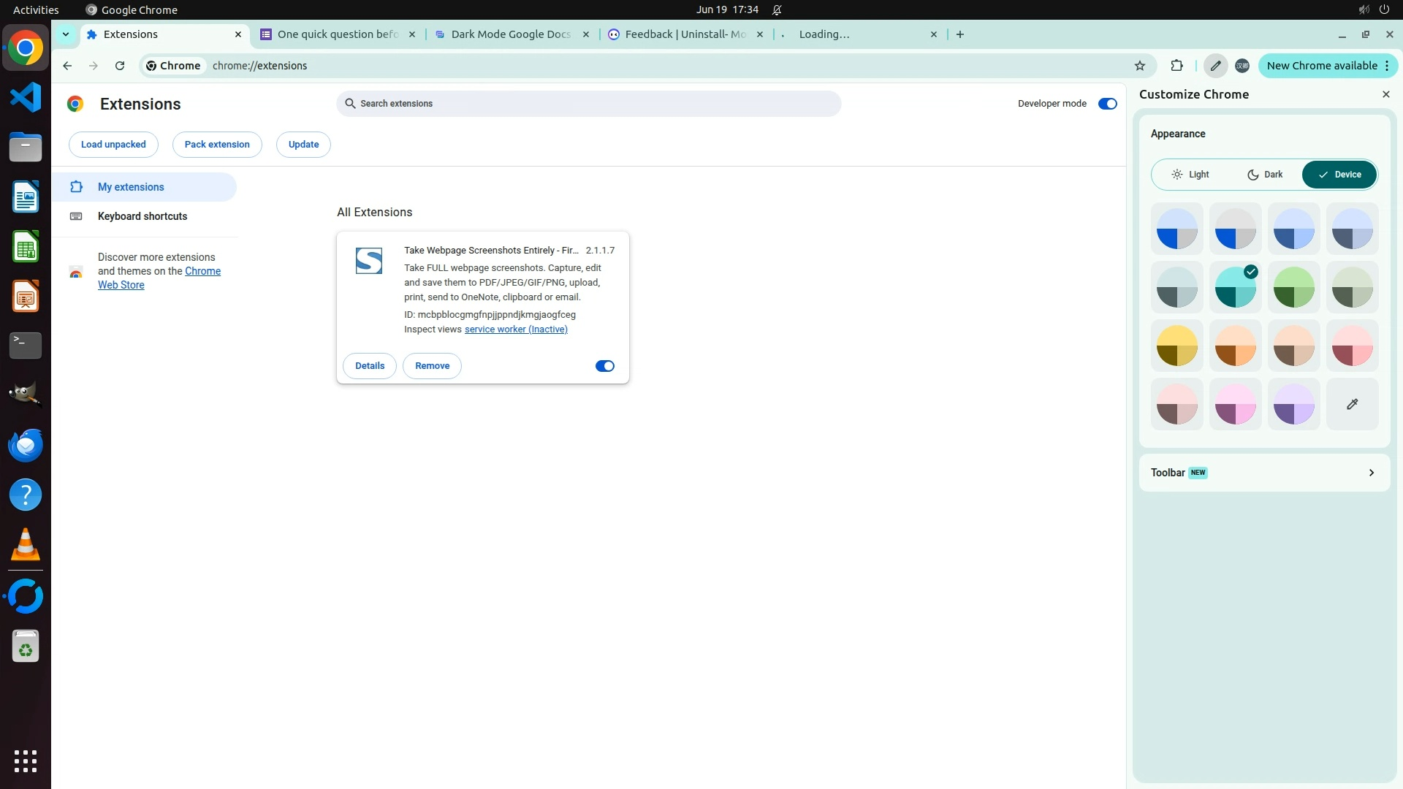Image resolution: width=1403 pixels, height=789 pixels.
Task: Open new tab with plus icon
Action: pos(960,34)
